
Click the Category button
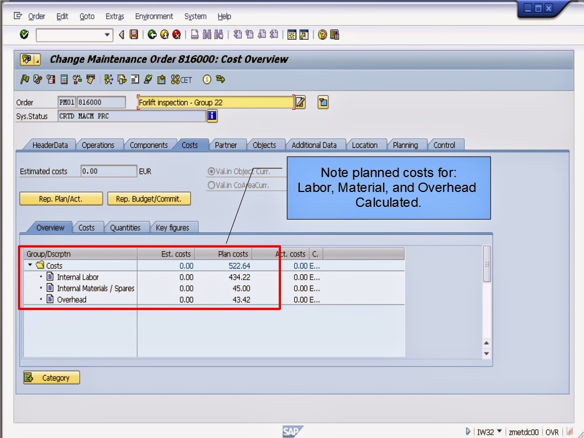tap(51, 378)
